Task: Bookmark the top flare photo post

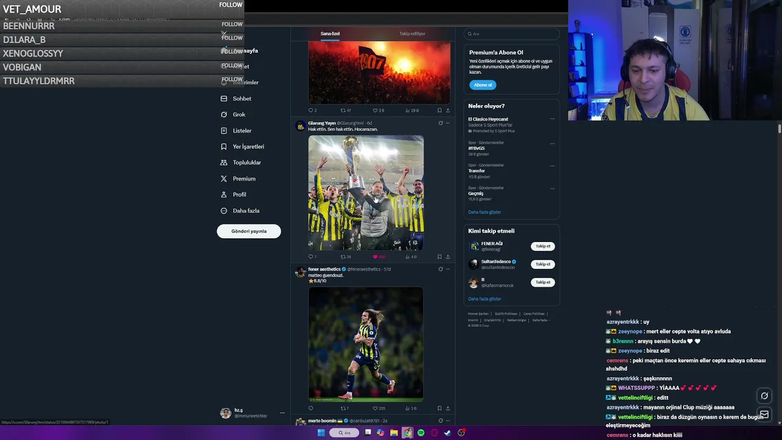Action: [x=439, y=111]
